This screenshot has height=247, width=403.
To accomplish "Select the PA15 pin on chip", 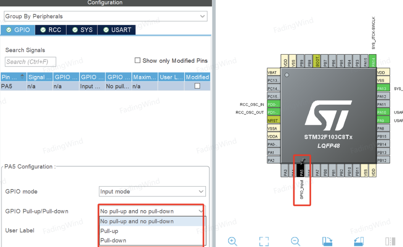I will pyautogui.click(x=365, y=61).
